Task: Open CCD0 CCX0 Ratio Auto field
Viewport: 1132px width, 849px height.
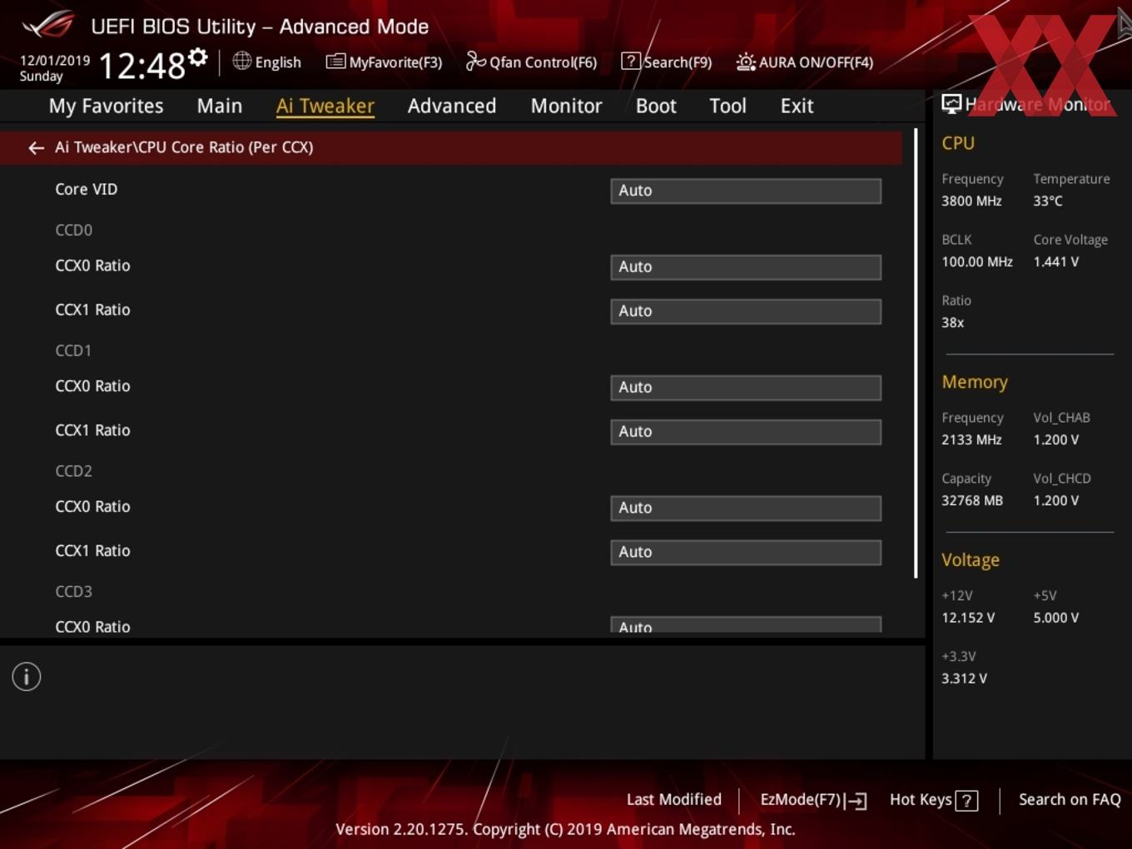Action: (746, 267)
